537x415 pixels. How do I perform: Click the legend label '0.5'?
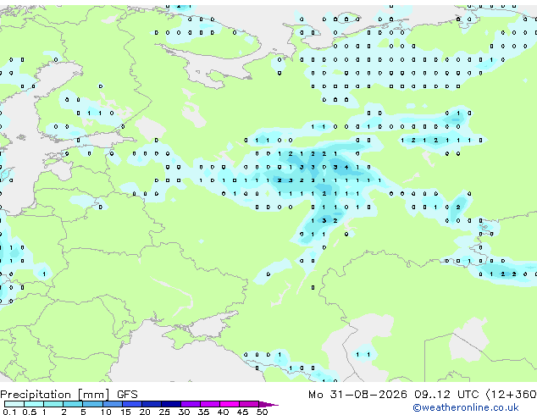pyautogui.click(x=30, y=412)
